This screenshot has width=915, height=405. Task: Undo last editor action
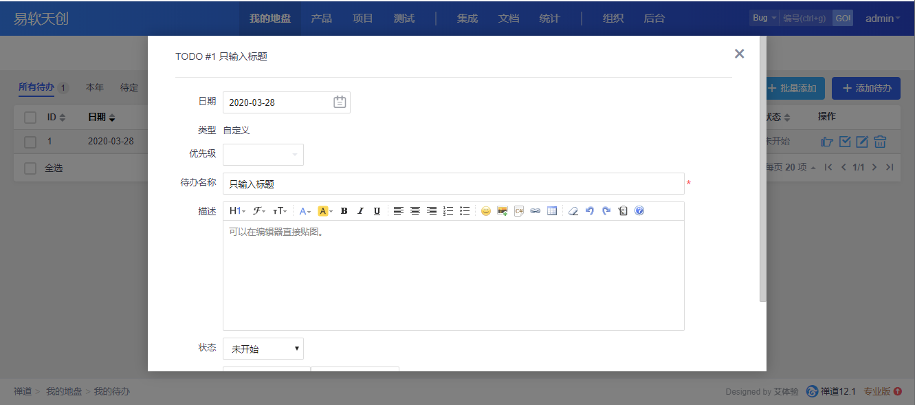coord(590,211)
